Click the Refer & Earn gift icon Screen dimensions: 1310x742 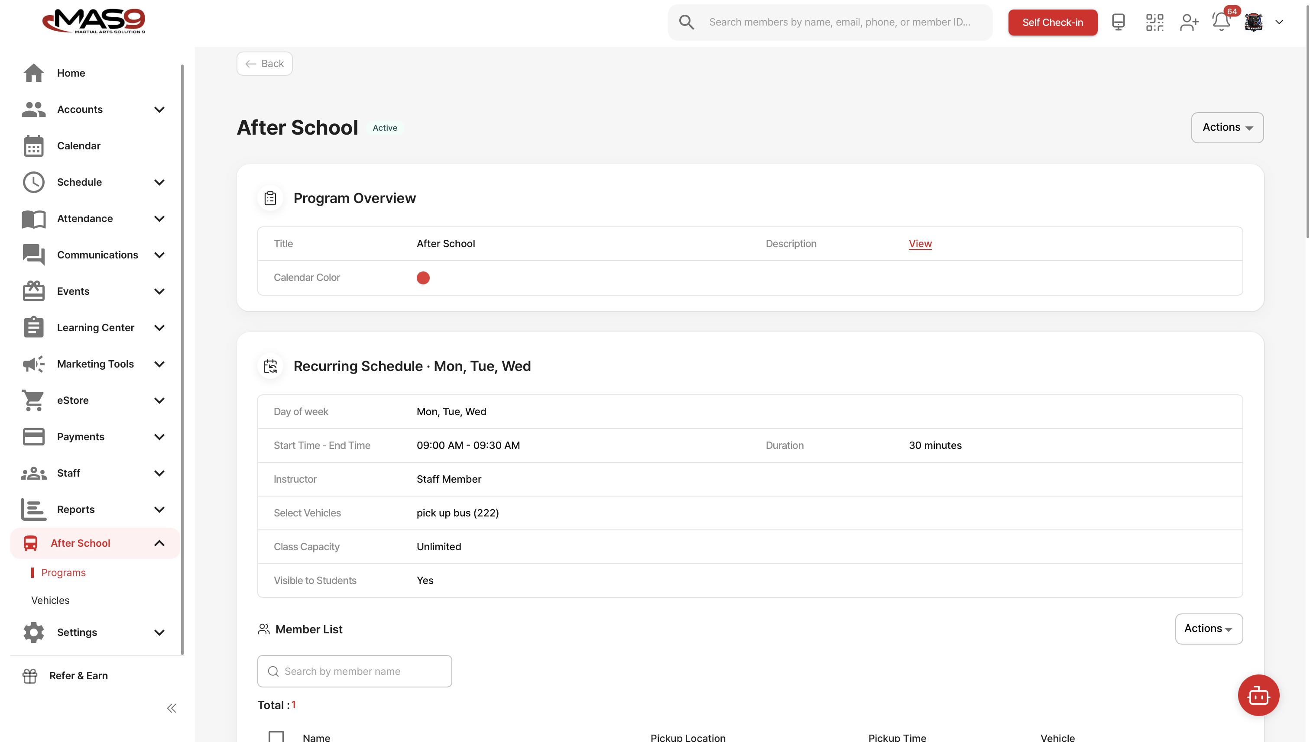(x=29, y=676)
